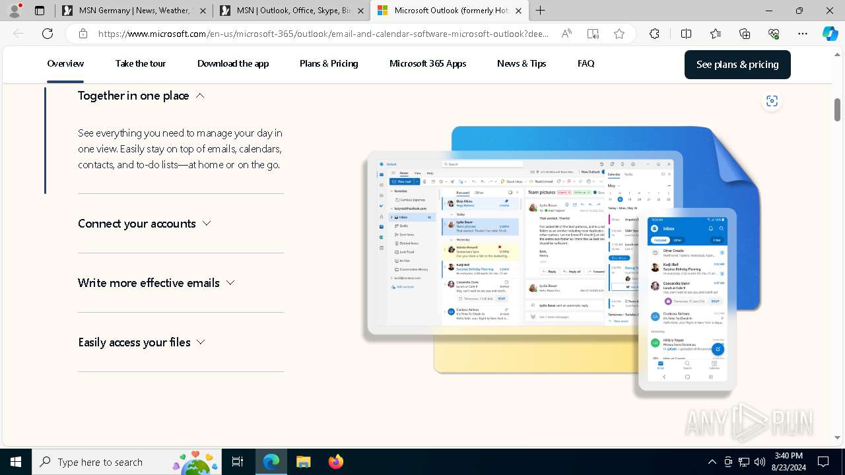Open Copilot sidebar icon
Viewport: 845px width, 475px height.
(830, 34)
